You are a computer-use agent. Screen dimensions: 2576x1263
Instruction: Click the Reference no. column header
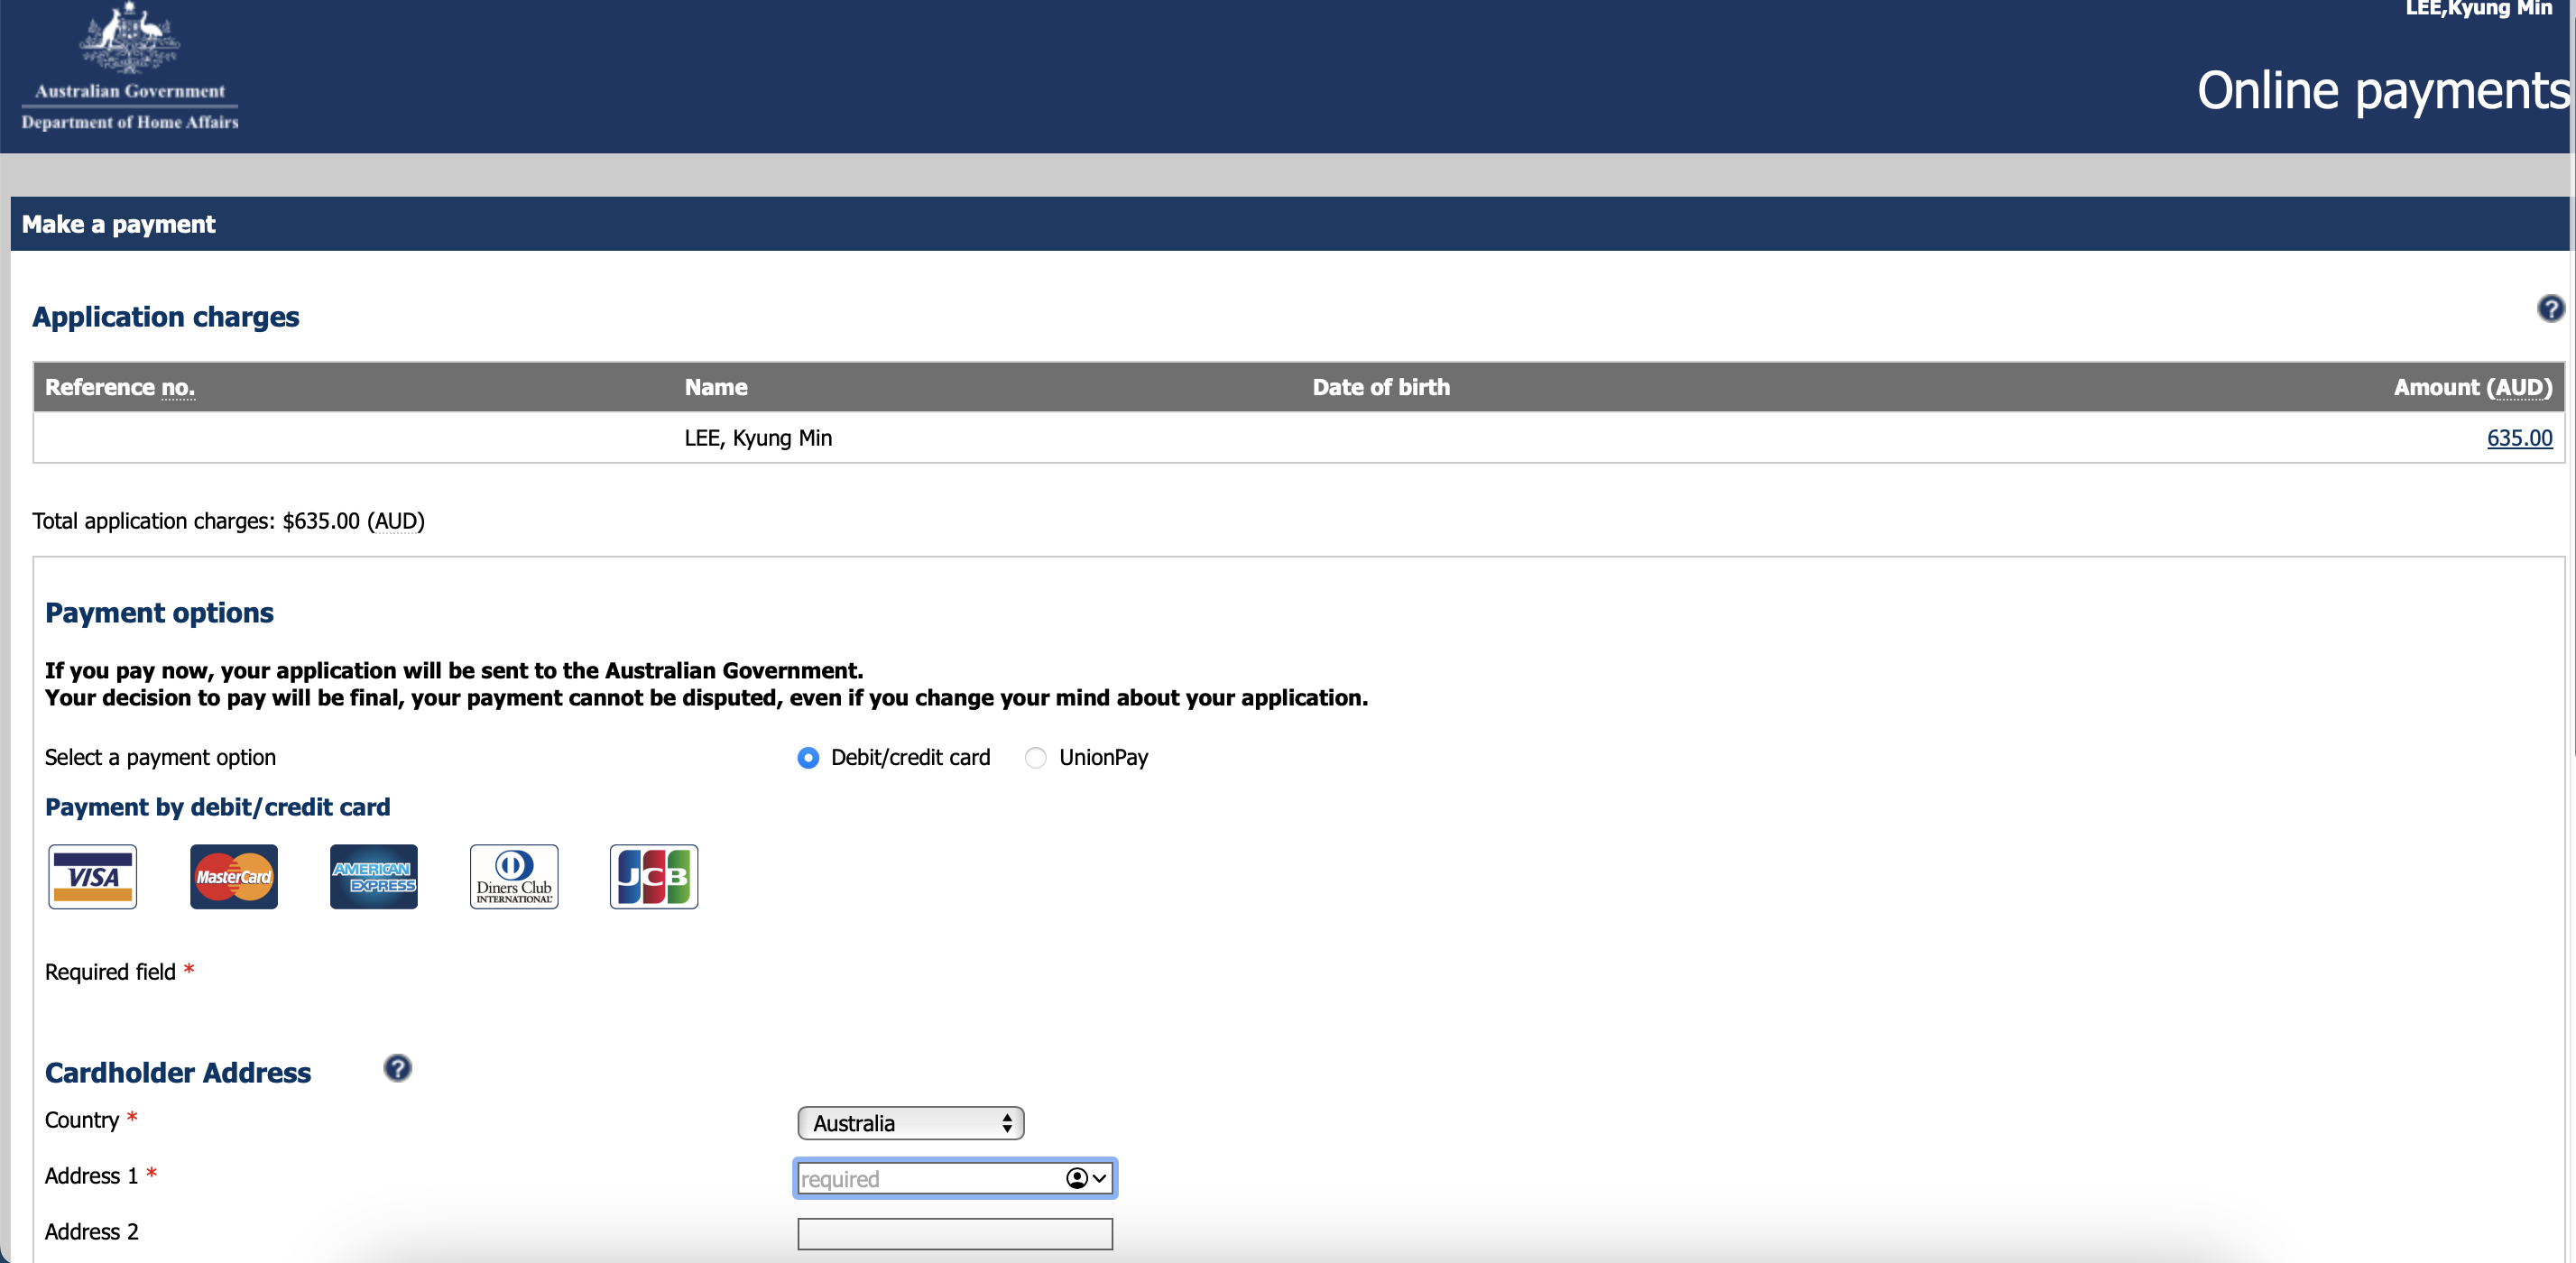point(120,387)
